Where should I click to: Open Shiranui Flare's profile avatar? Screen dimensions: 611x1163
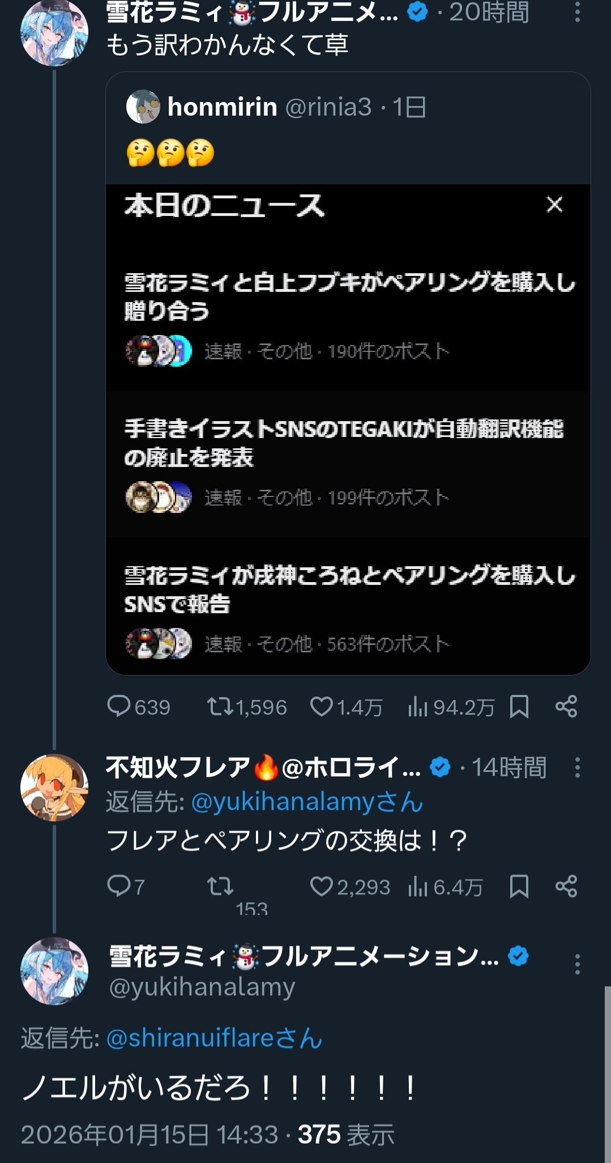[54, 788]
